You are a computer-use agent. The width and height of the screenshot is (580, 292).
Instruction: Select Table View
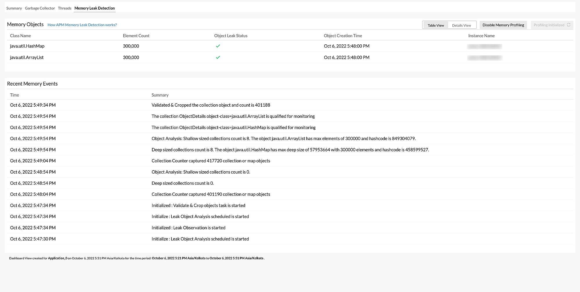pos(436,25)
